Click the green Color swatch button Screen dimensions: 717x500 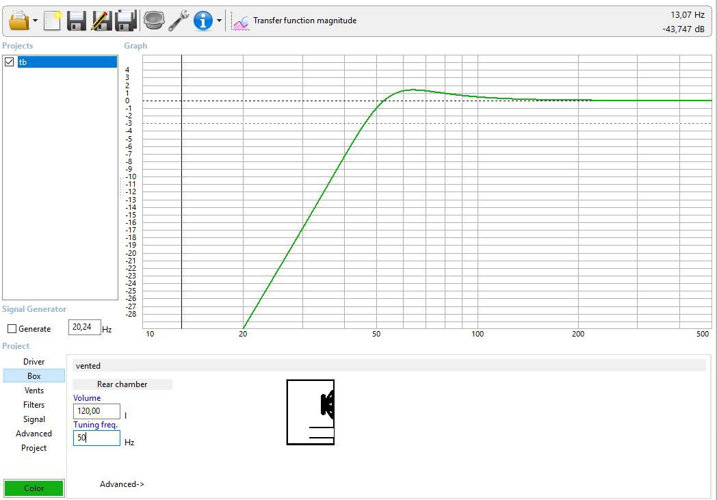34,488
